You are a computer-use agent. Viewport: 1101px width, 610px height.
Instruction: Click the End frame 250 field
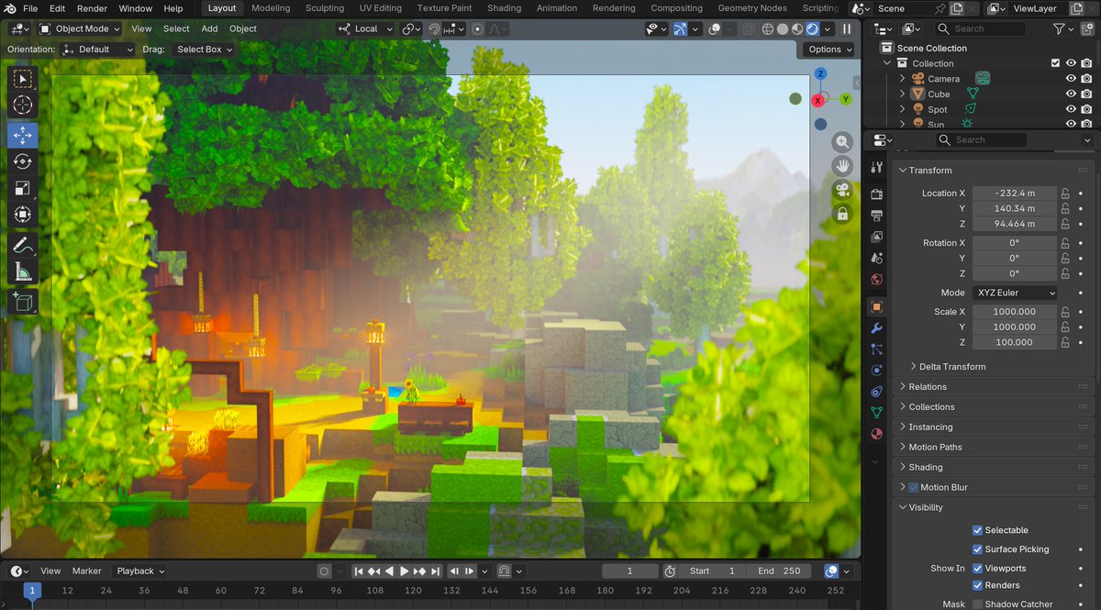coord(779,571)
